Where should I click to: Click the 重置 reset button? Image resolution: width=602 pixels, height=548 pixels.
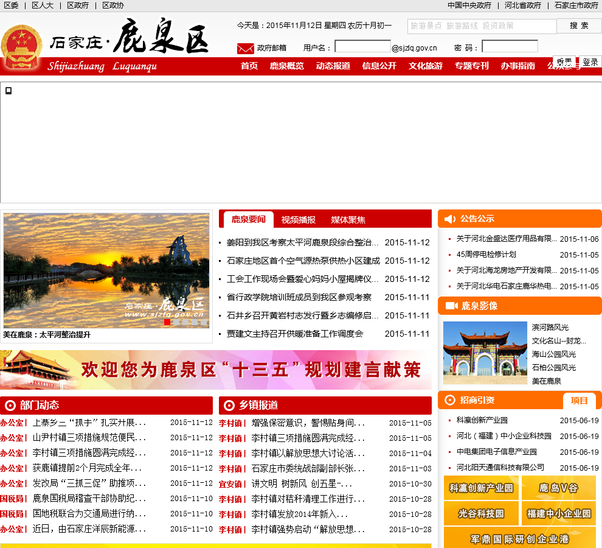pos(564,61)
